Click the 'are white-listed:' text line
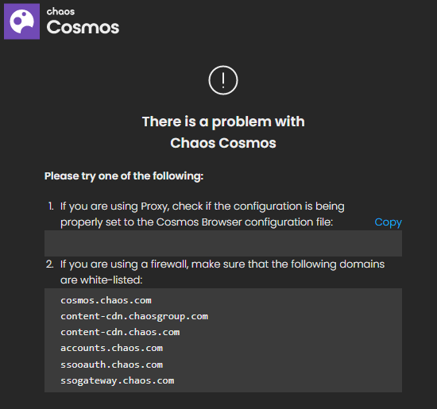The width and height of the screenshot is (437, 409). (x=102, y=280)
